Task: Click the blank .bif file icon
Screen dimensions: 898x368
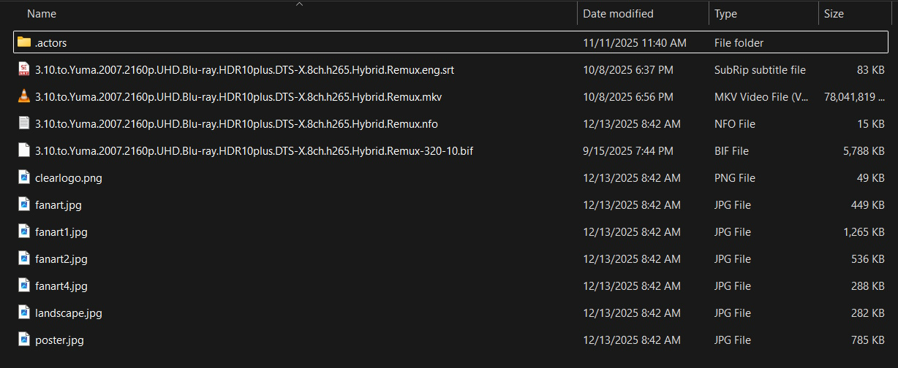Action: click(24, 150)
